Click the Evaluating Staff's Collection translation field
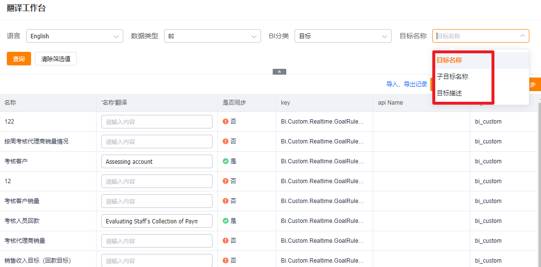The height and width of the screenshot is (267, 541). (157, 221)
